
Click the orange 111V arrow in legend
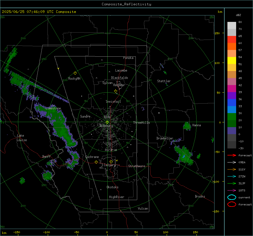(232, 169)
